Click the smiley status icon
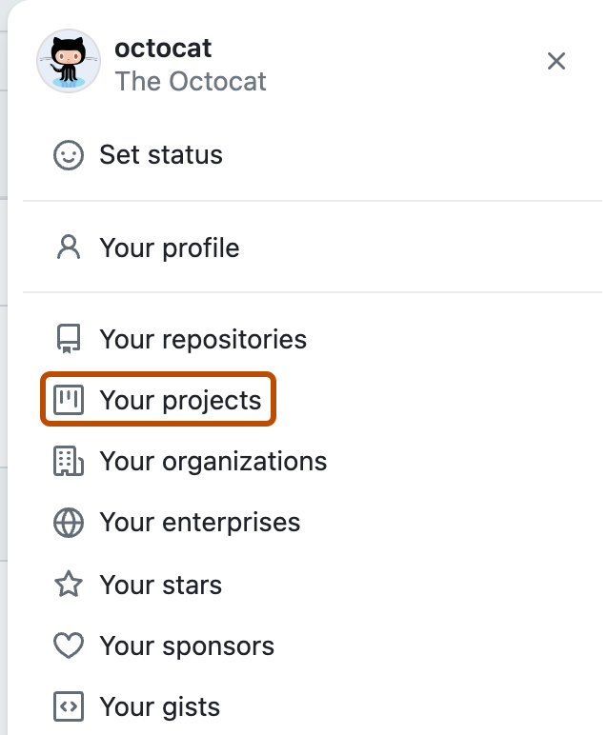This screenshot has height=735, width=608. point(69,155)
